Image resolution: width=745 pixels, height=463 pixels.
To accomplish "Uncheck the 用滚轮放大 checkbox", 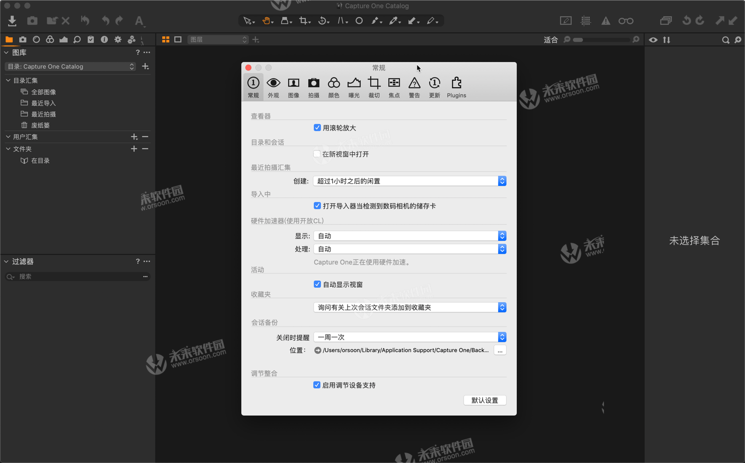I will coord(317,128).
